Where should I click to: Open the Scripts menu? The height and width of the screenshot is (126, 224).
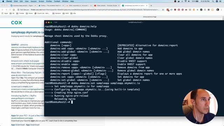coord(41,1)
